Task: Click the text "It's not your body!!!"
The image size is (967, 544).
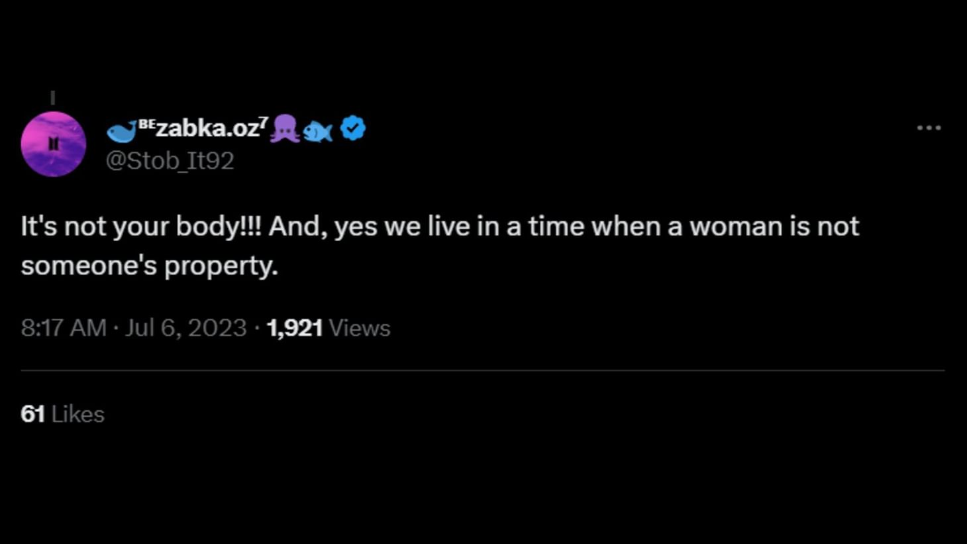Action: pos(141,227)
